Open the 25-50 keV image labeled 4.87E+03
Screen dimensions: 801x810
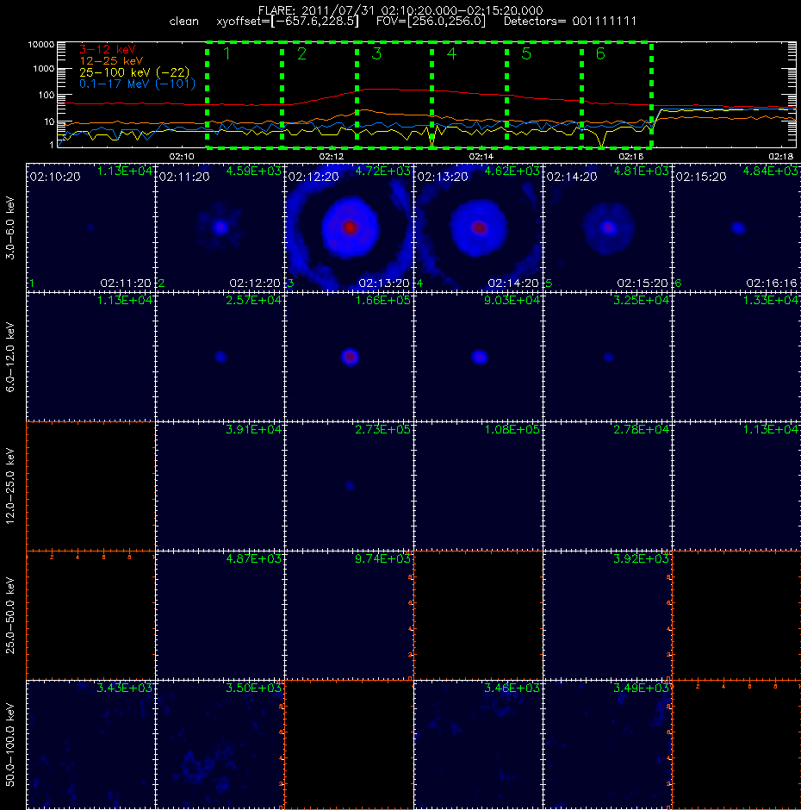point(220,615)
